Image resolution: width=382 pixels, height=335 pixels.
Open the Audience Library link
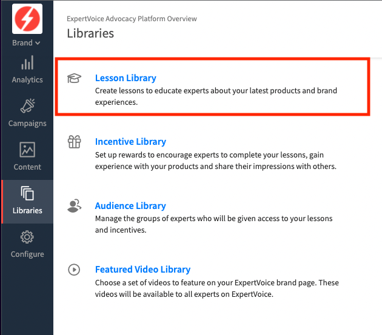coord(130,206)
